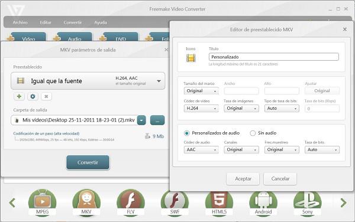Screen dimensions: 355x222
Task: Open the Códec de audio AAC dropdown
Action: pyautogui.click(x=201, y=150)
